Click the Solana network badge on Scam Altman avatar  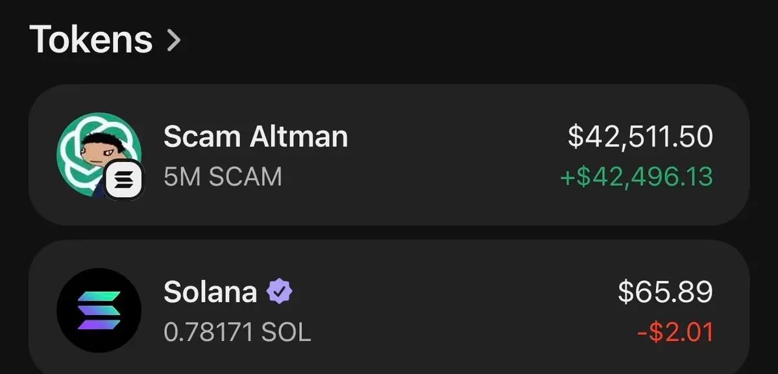tap(124, 180)
